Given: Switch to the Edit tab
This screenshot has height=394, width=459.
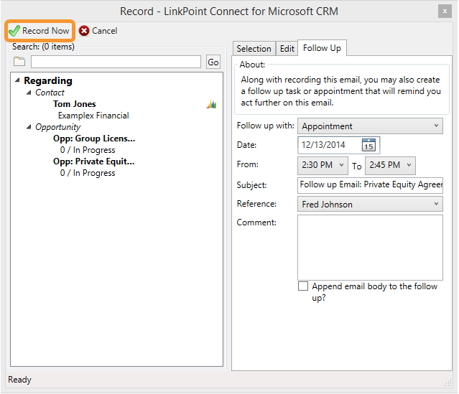Looking at the screenshot, I should tap(287, 49).
